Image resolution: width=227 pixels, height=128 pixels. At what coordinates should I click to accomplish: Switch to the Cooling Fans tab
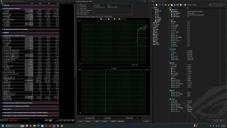coord(87,17)
